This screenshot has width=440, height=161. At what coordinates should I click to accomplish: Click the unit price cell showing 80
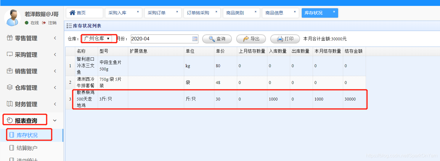[226, 66]
